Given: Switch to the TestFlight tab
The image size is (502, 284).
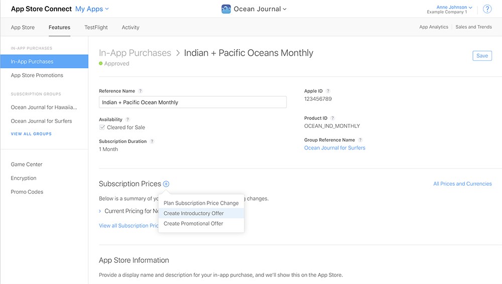Looking at the screenshot, I should [x=96, y=27].
